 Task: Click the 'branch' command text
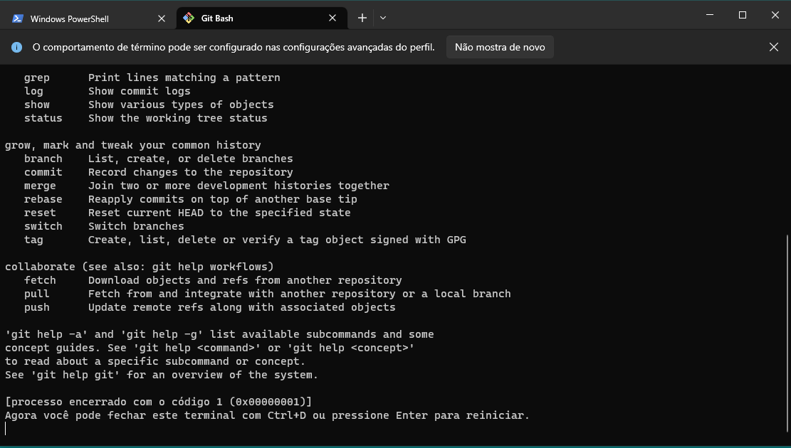pos(43,158)
